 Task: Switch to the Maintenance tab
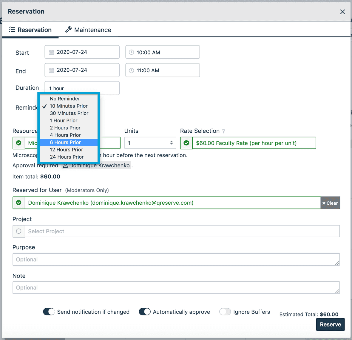click(x=88, y=30)
